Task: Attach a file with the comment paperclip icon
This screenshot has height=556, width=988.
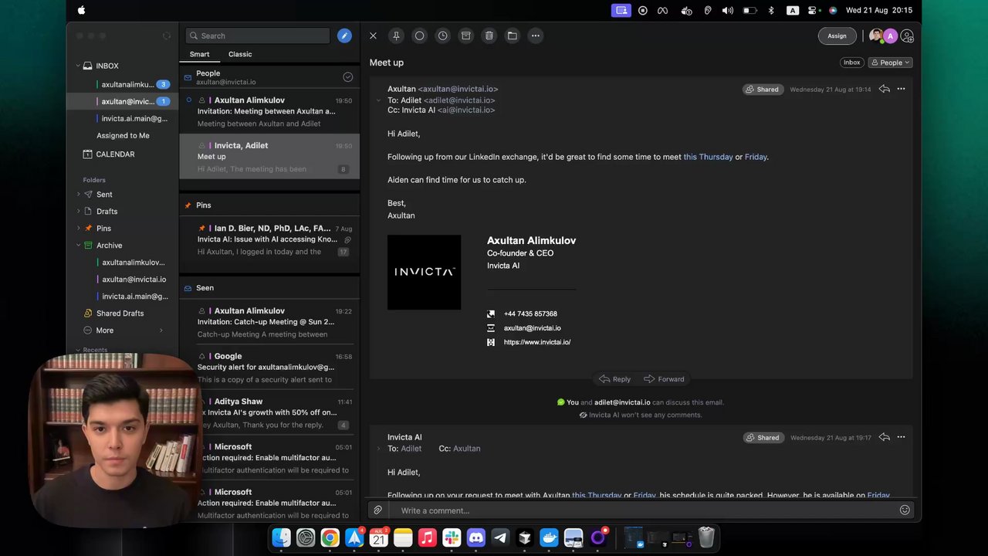Action: (x=377, y=510)
